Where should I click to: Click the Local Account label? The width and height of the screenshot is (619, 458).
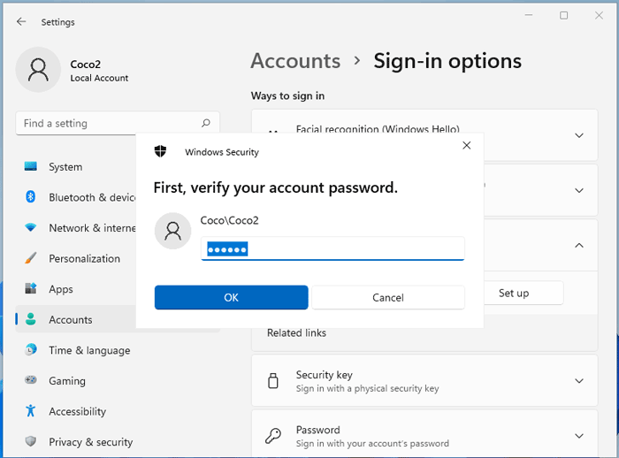99,78
